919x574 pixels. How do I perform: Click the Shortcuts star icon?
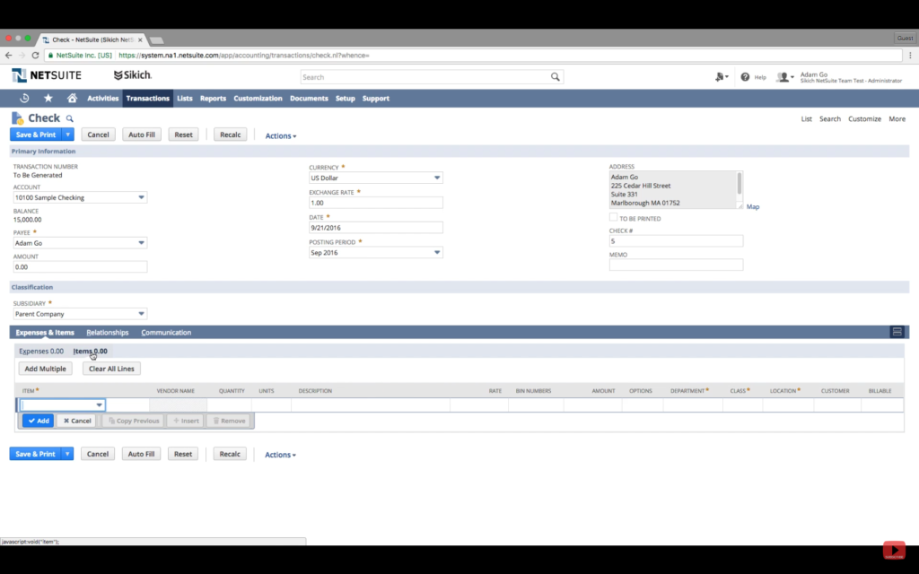point(48,99)
